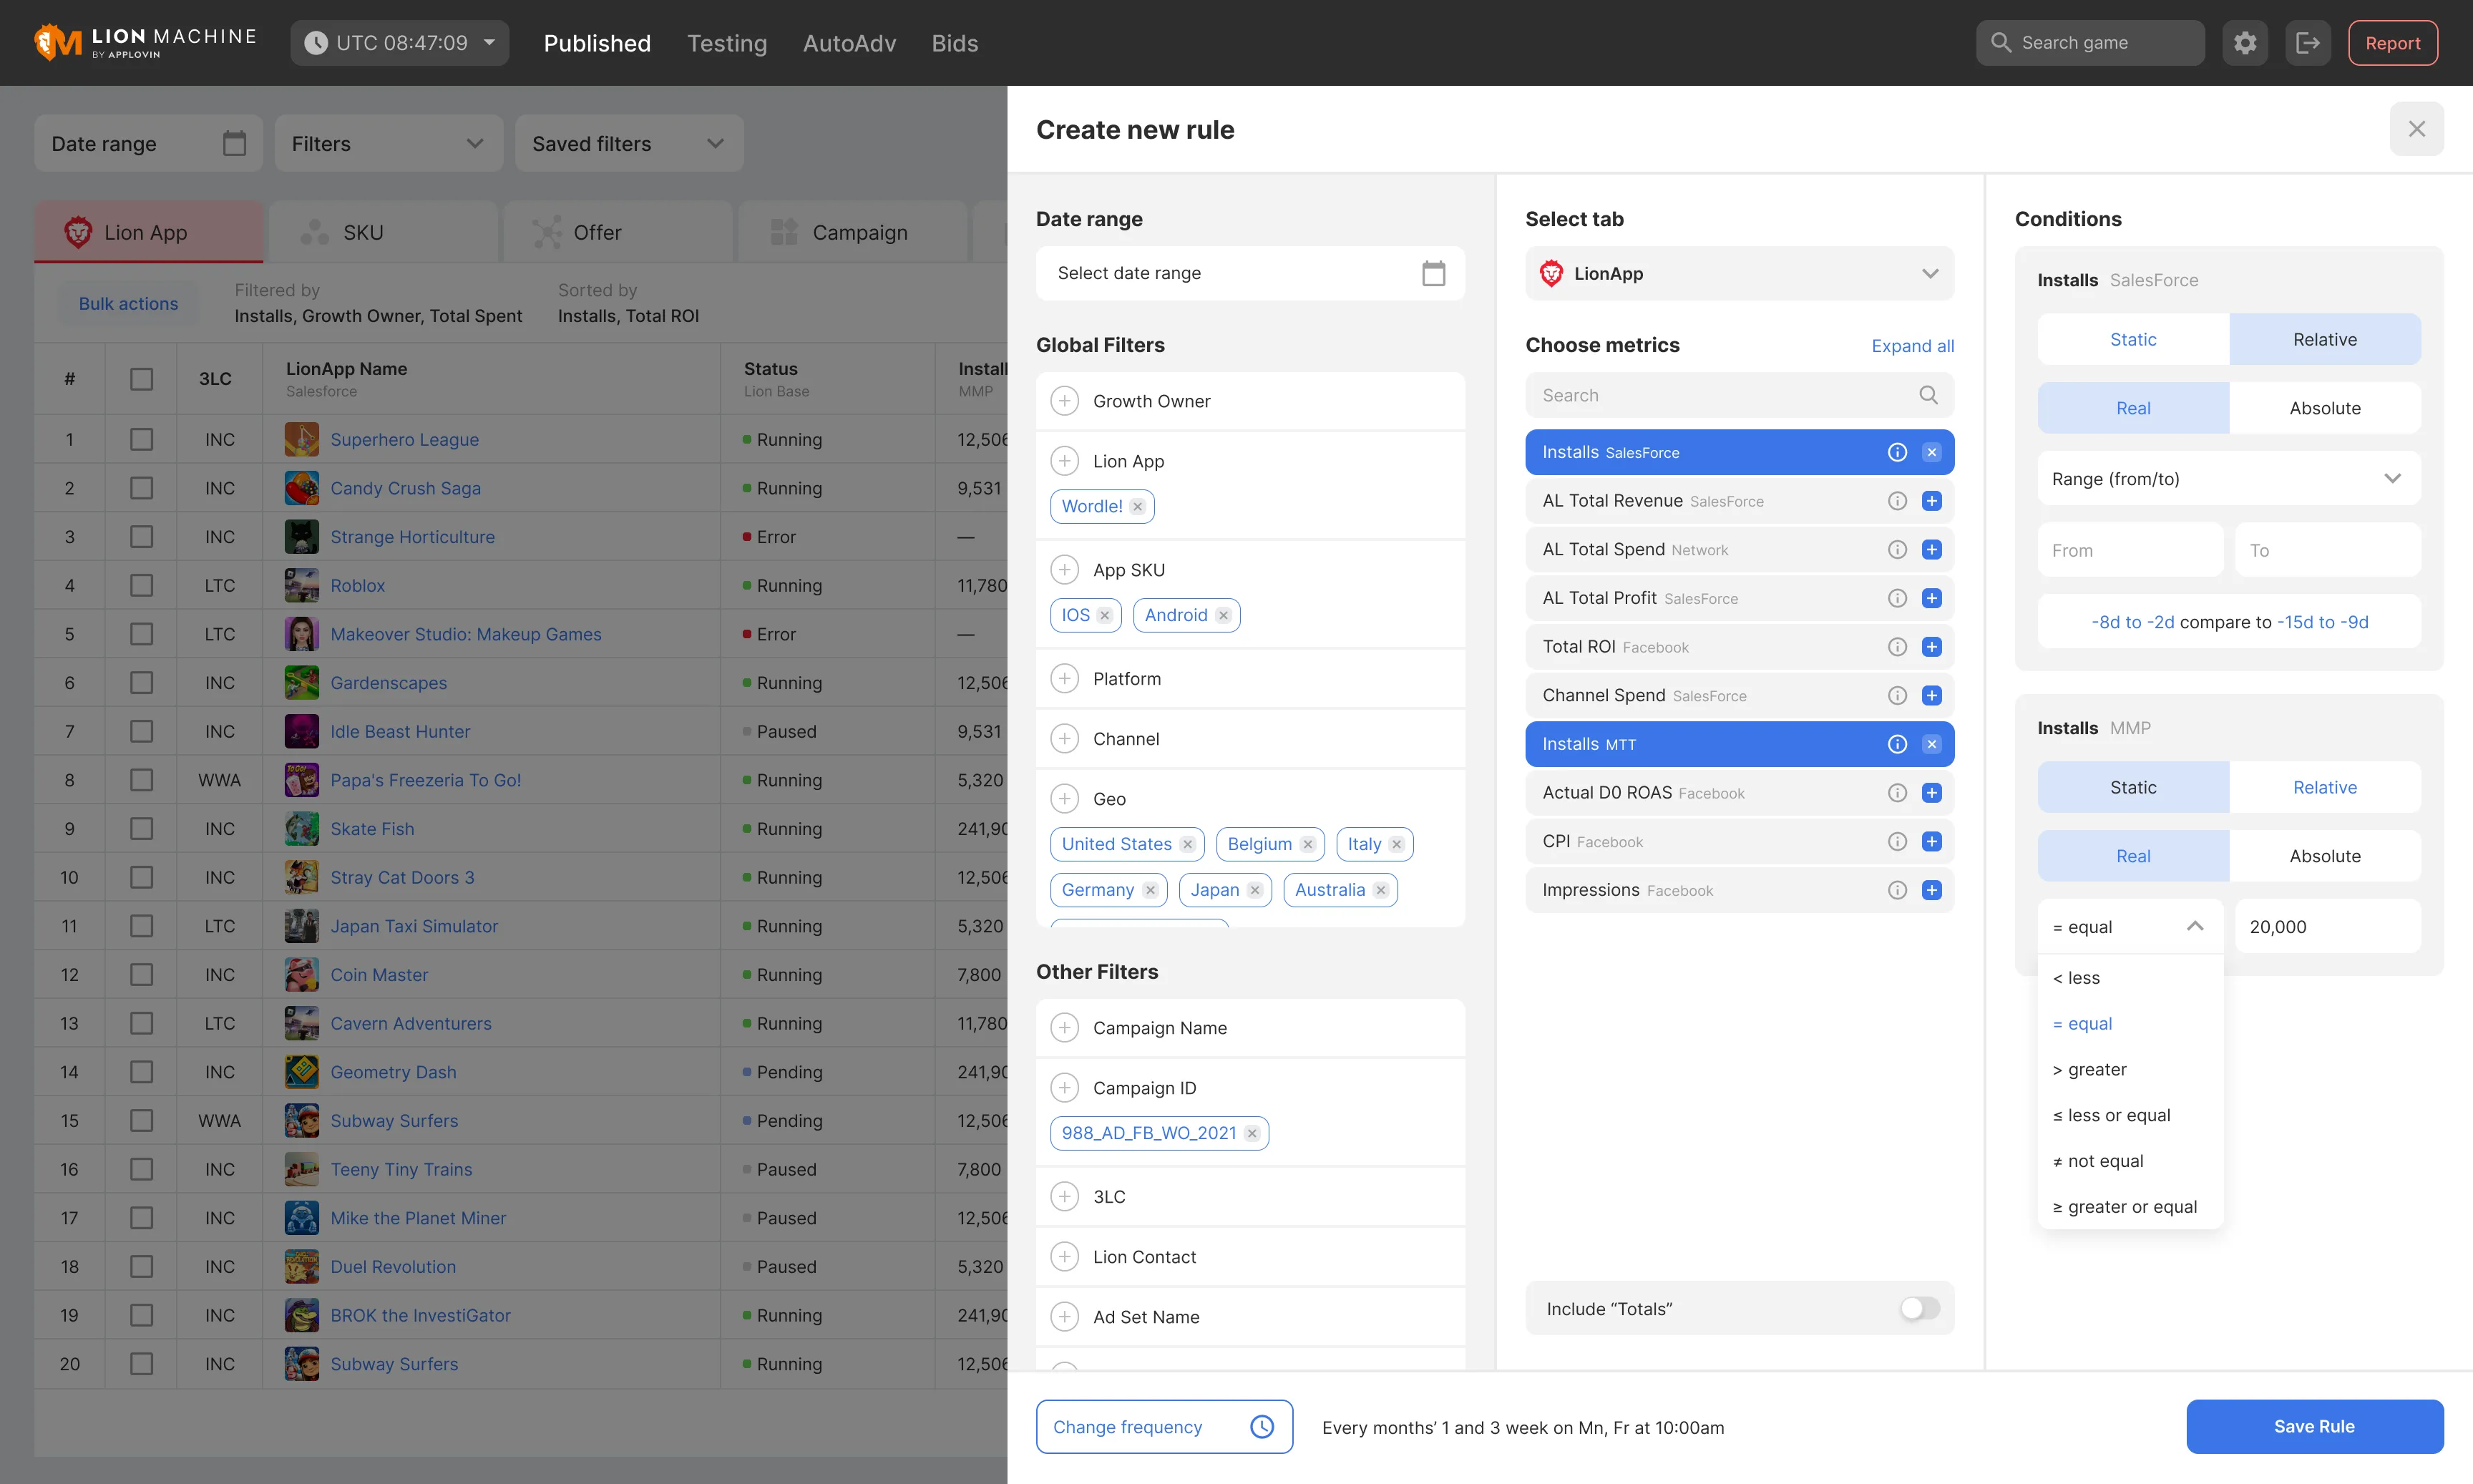Check the header select-all checkbox

pos(142,379)
